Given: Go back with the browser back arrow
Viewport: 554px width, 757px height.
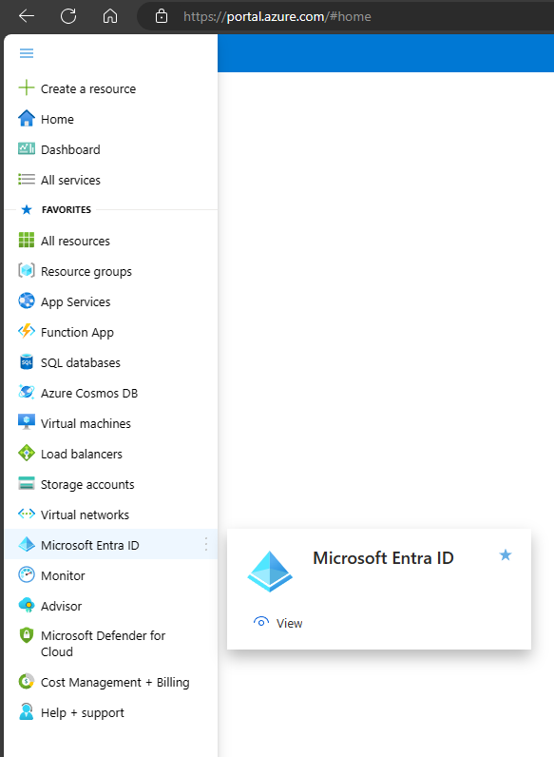Looking at the screenshot, I should (27, 16).
